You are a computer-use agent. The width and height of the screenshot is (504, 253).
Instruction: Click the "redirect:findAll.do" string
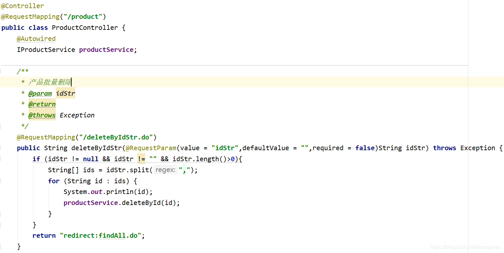click(100, 235)
